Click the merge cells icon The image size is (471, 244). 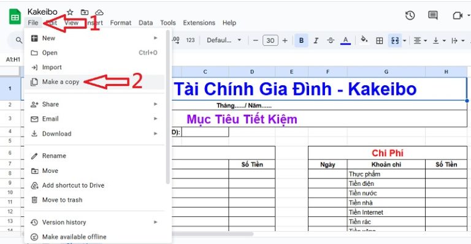tap(395, 40)
